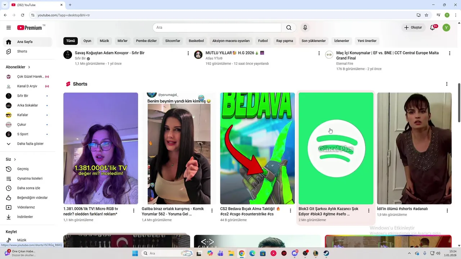Open the İdil'in ölümü short thumbnail
The height and width of the screenshot is (259, 461).
pos(414,149)
